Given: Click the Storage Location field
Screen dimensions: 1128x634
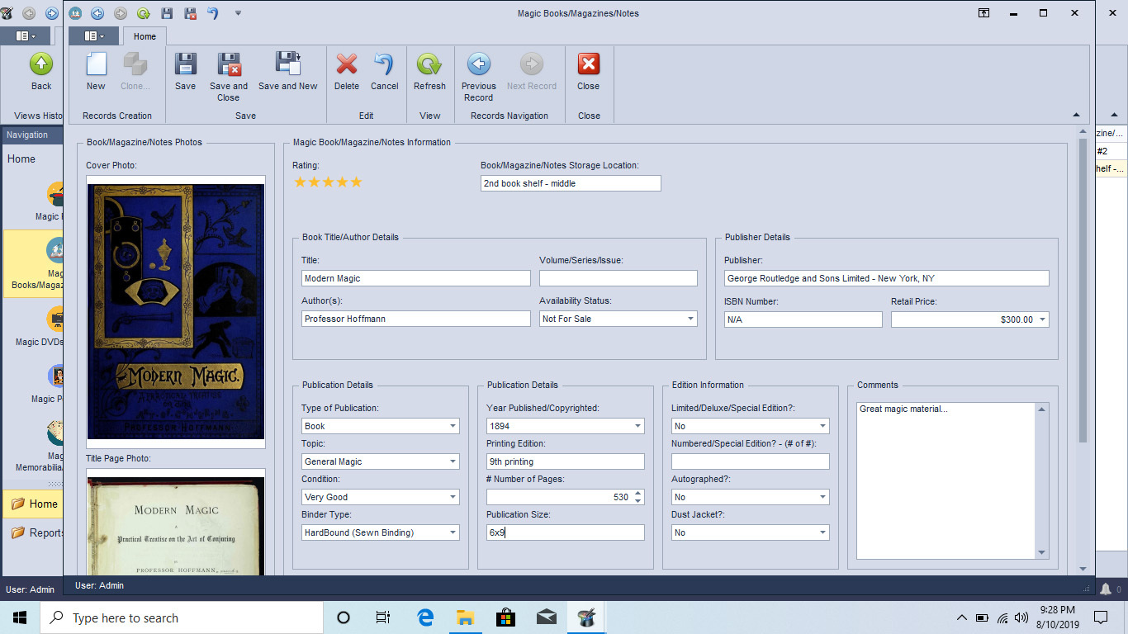Looking at the screenshot, I should 571,183.
